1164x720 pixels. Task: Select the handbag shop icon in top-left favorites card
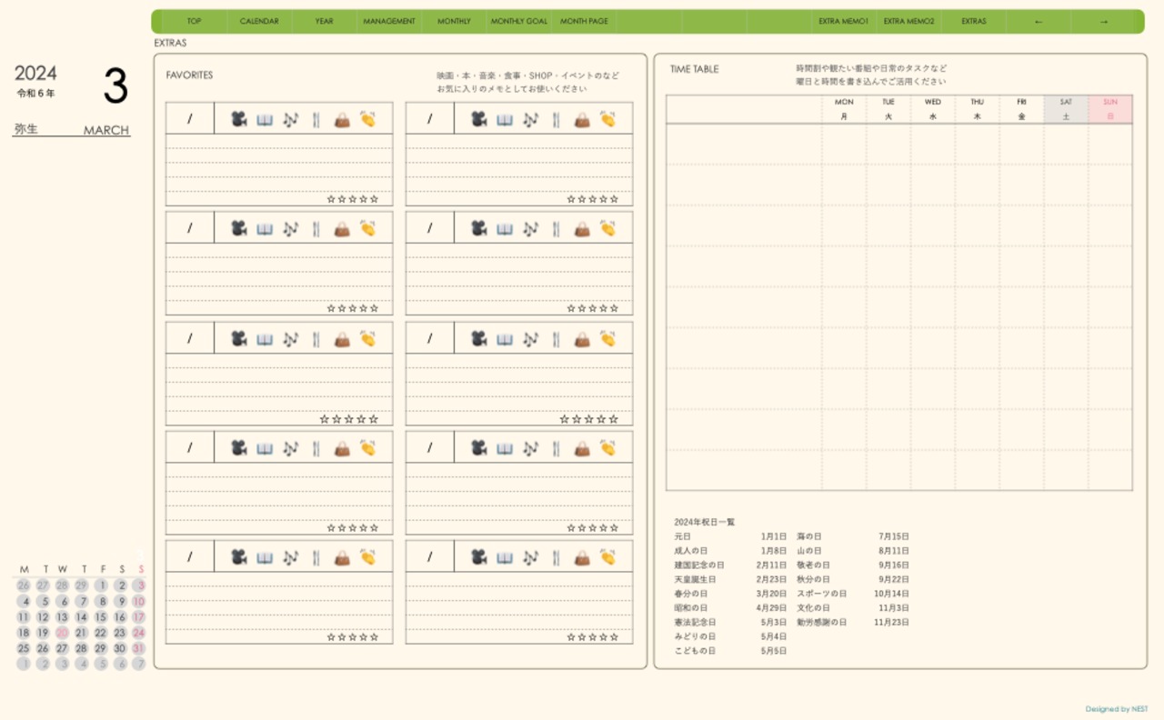point(342,119)
